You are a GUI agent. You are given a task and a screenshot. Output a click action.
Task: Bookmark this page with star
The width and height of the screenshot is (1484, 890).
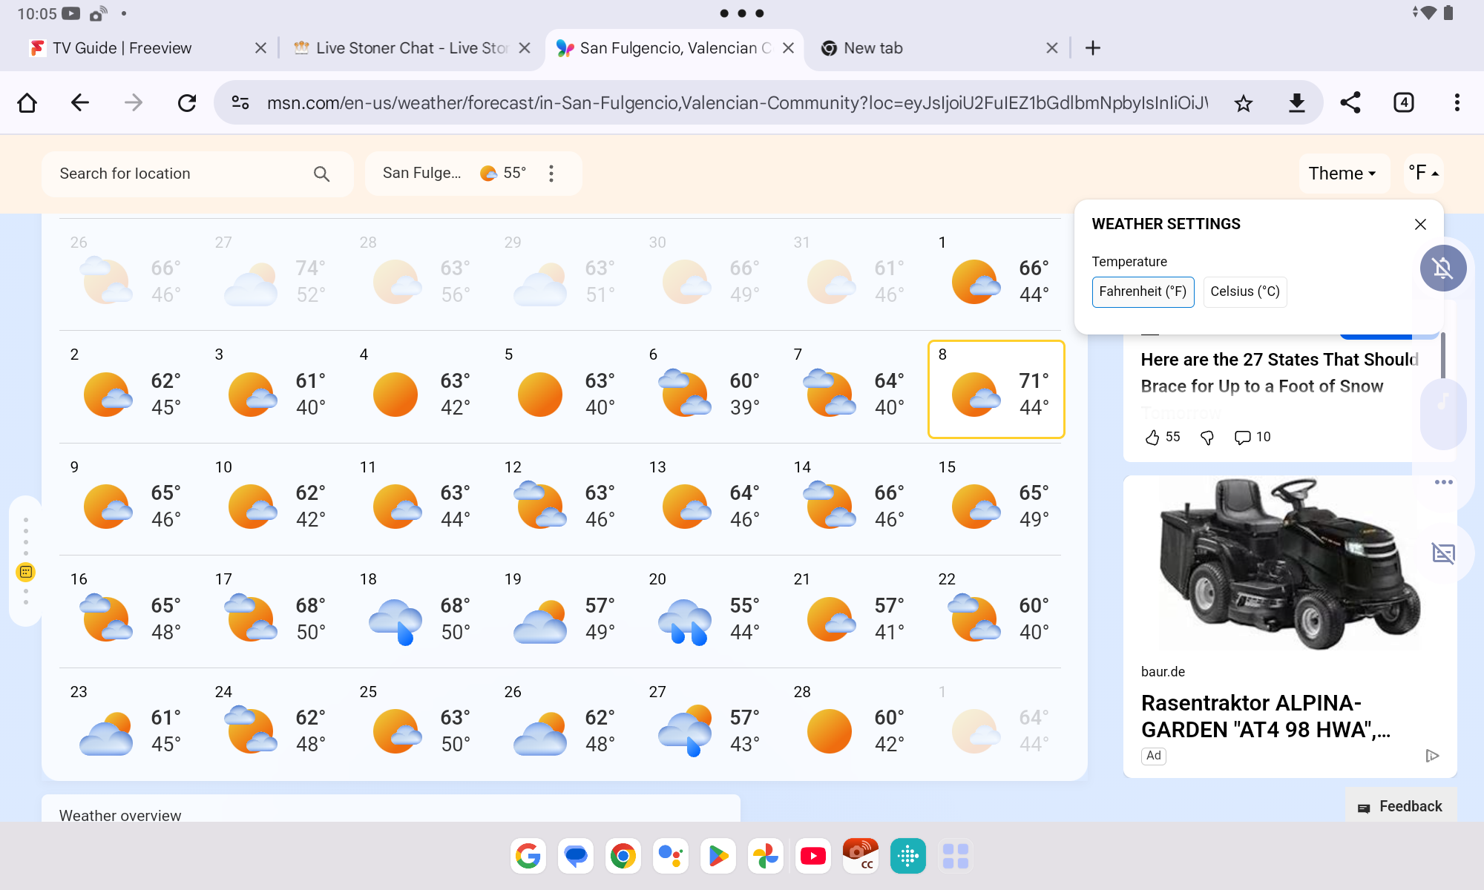[x=1244, y=102]
